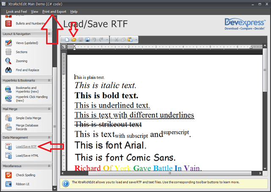The image size is (271, 192).
Task: Click the rainbow-colored 'Richard Of York' line
Action: tap(138, 168)
